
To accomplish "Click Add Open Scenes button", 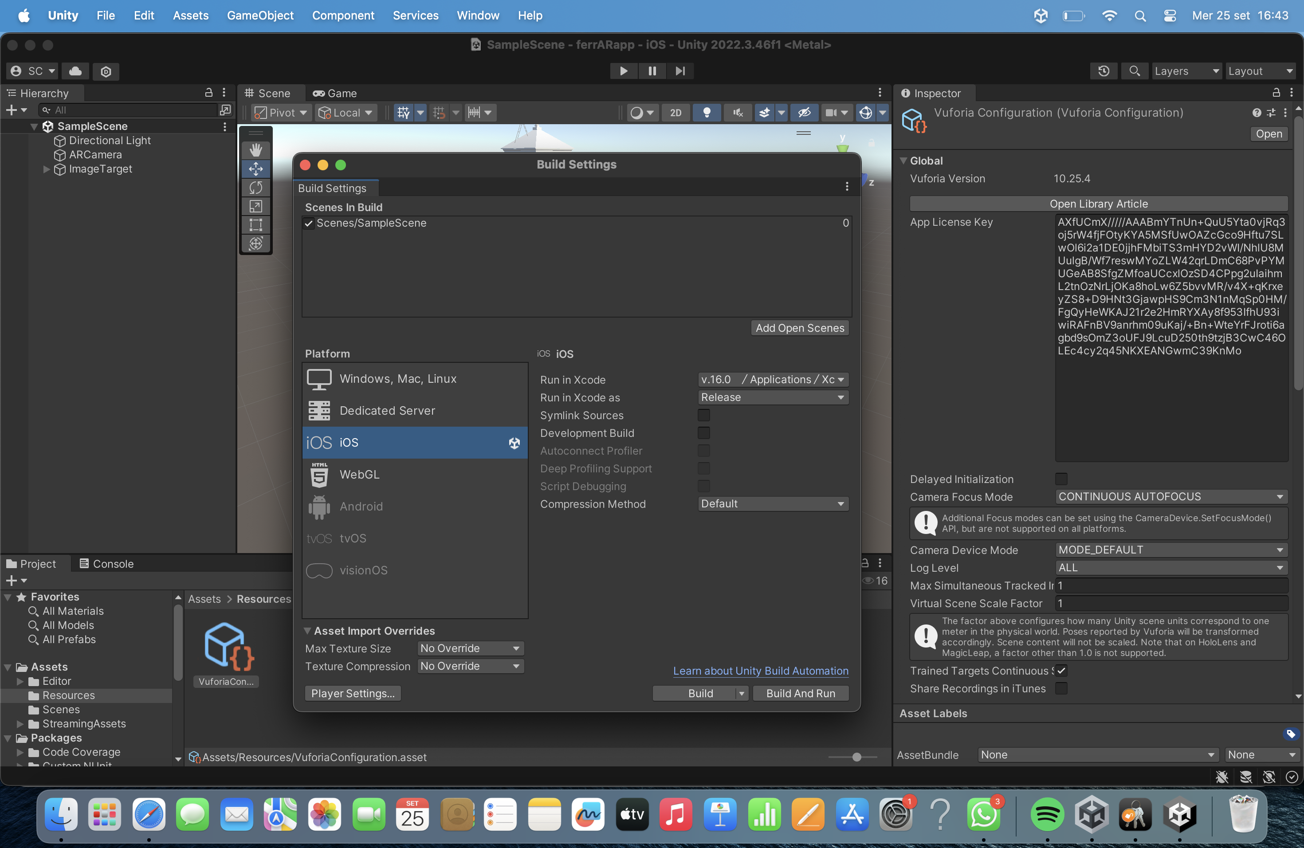I will (800, 328).
